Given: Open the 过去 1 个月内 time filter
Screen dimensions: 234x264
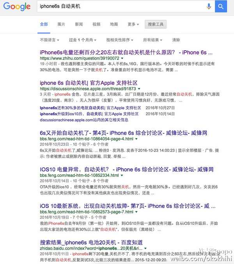Looking at the screenshot, I should coord(83,40).
